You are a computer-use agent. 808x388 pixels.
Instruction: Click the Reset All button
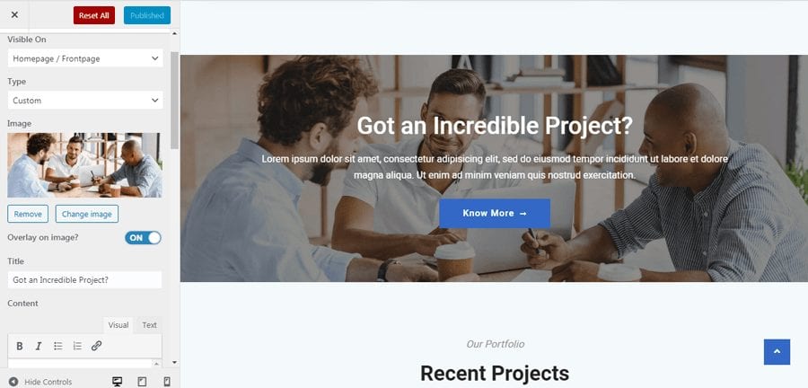(93, 15)
